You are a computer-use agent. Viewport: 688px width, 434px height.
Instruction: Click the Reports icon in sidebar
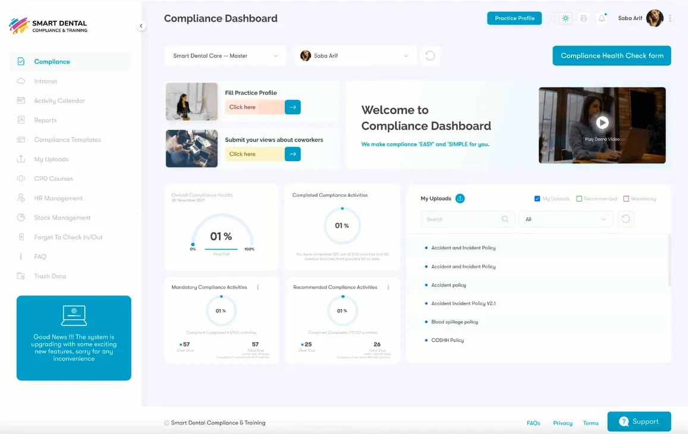tap(21, 120)
